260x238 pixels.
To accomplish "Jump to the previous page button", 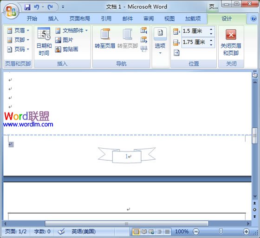I will (255, 203).
